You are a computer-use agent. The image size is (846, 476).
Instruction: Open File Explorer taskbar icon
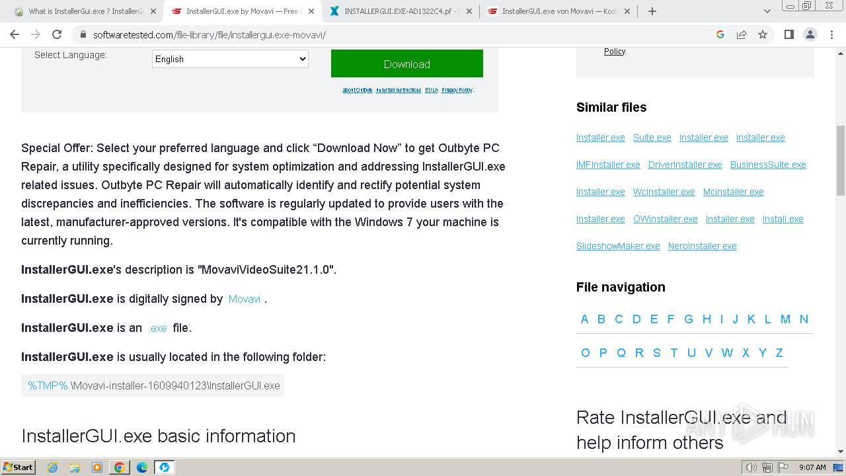[75, 467]
